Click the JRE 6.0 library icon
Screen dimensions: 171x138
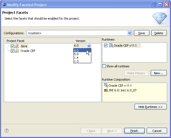point(106,90)
